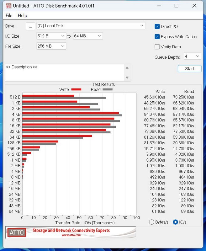Open the 64 MB maximum I/O size dropdown
Image resolution: width=206 pixels, height=251 pixels.
pyautogui.click(x=99, y=36)
